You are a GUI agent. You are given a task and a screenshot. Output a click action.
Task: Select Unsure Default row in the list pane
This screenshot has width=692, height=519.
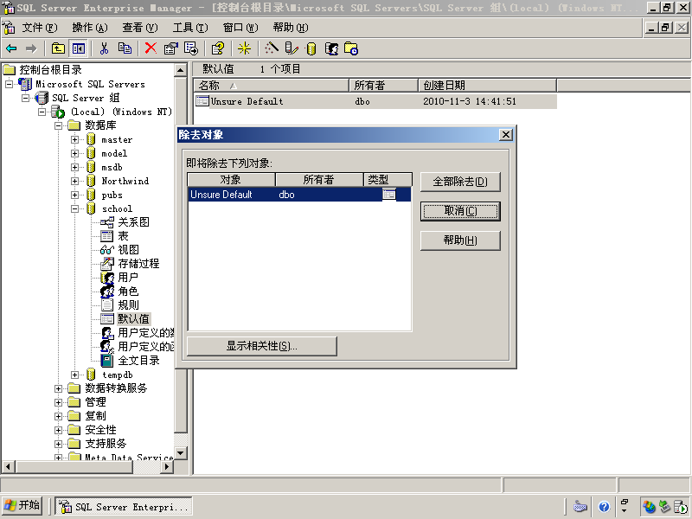pyautogui.click(x=375, y=101)
